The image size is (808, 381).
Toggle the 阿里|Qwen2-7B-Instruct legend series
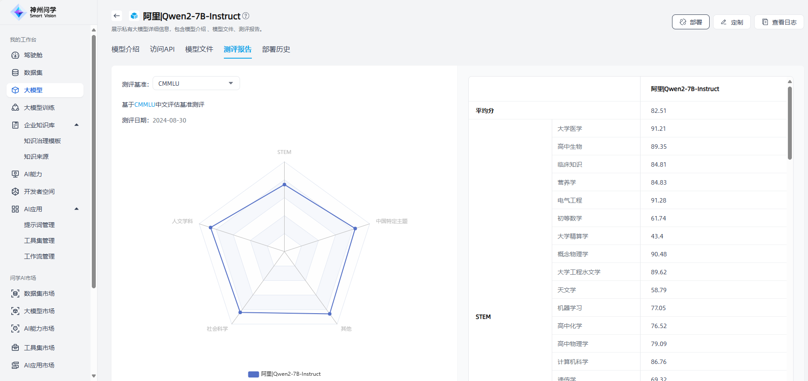pos(284,374)
